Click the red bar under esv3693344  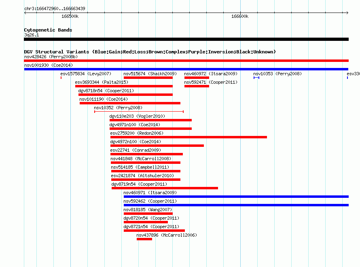[x=124, y=86]
